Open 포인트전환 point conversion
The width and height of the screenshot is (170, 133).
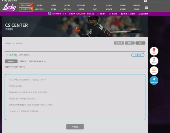pyautogui.click(x=143, y=14)
